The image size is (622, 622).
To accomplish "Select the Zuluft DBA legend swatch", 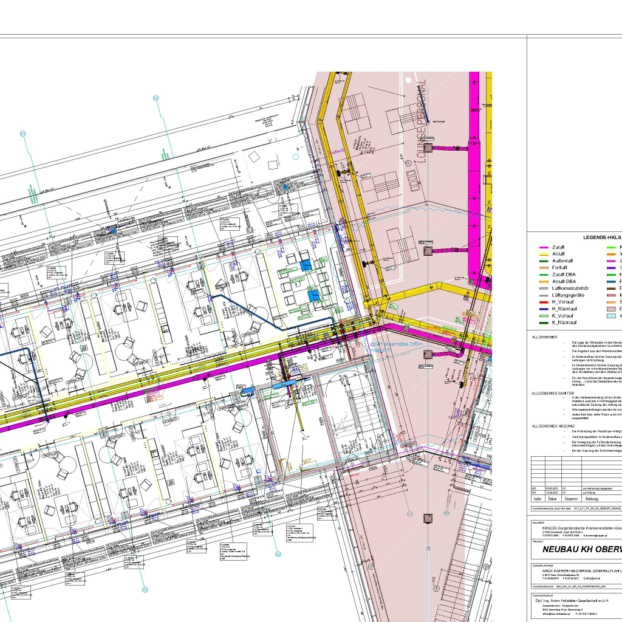I will click(544, 275).
